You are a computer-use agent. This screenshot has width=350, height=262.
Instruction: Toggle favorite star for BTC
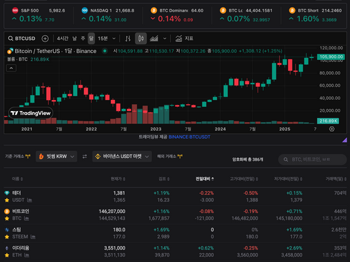(7, 219)
